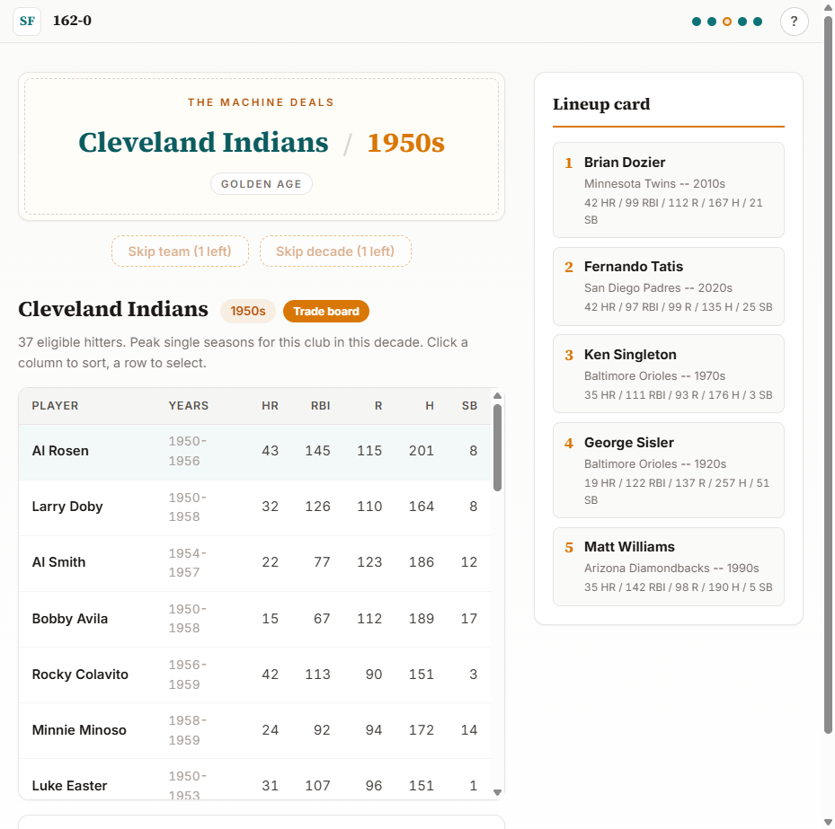Click Minnie Minoso's 14 SB value
Image resolution: width=835 pixels, height=829 pixels.
(x=468, y=729)
